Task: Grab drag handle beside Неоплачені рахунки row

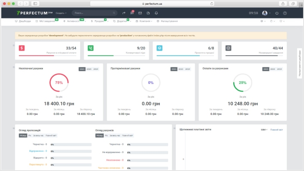Action: pyautogui.click(x=14, y=67)
